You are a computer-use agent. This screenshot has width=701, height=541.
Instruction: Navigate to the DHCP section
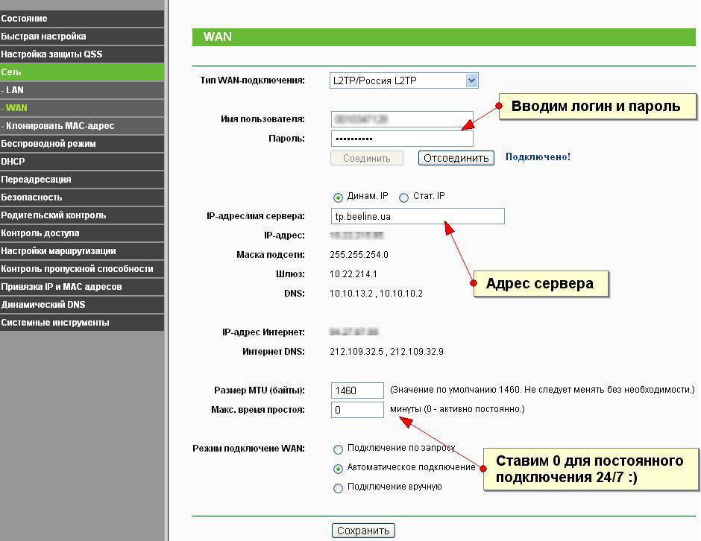[x=82, y=162]
